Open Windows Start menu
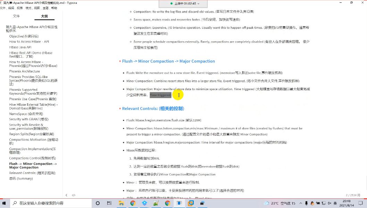Viewport: 367px width, 208px height. coord(4,203)
